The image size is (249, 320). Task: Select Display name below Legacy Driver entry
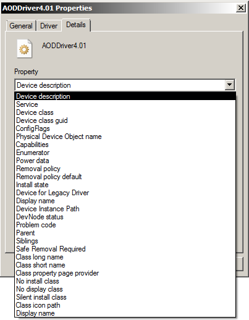[x=125, y=201]
